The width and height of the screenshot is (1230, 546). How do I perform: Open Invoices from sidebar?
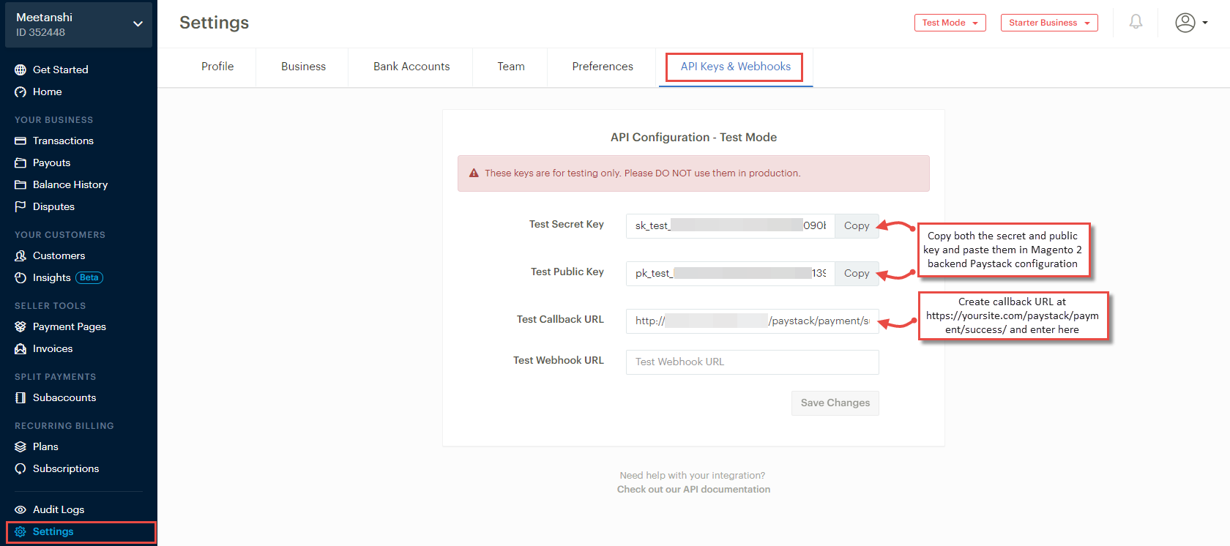[x=53, y=348]
